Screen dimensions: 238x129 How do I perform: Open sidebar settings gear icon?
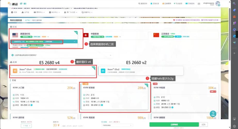click(x=234, y=126)
